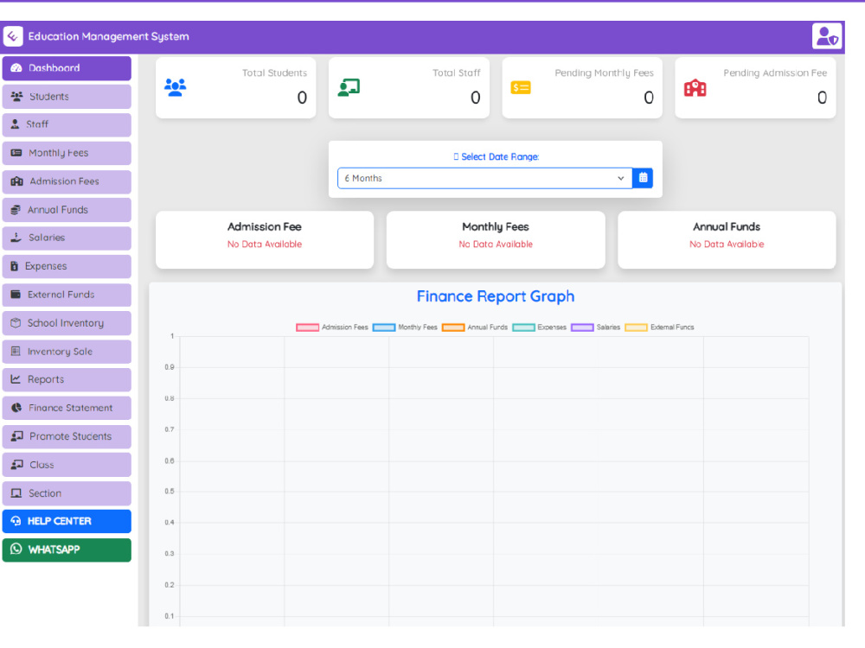865x648 pixels.
Task: View the Finance Statement page
Action: click(67, 408)
